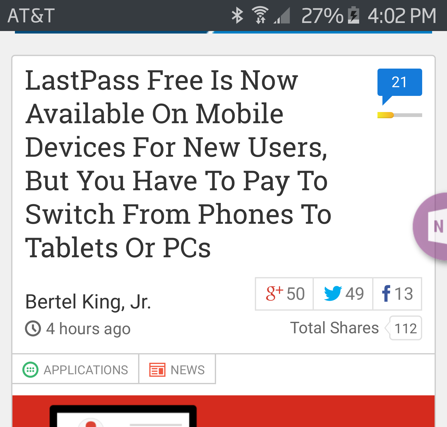Image resolution: width=447 pixels, height=427 pixels.
Task: Share article on Facebook
Action: coord(397,294)
